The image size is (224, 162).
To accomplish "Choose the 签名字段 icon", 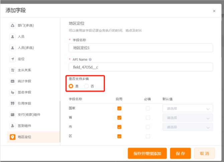I will 12,92.
